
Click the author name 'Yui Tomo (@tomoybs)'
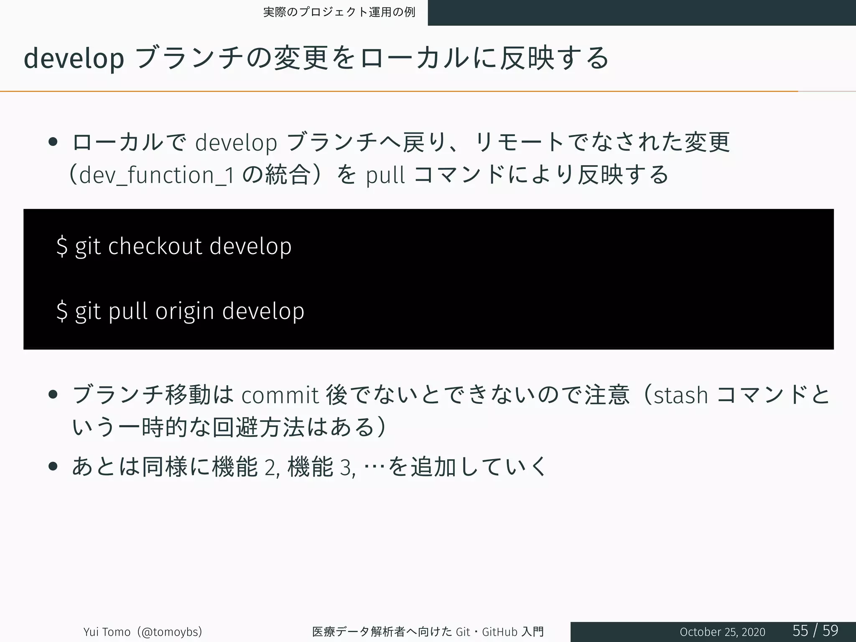click(143, 632)
